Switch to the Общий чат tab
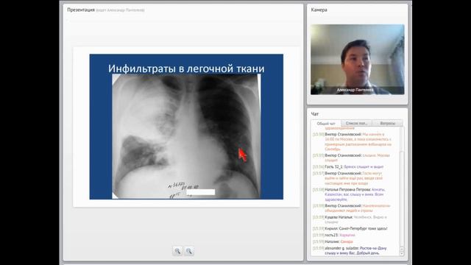Viewport: 471px width, 265px height. tap(326, 124)
